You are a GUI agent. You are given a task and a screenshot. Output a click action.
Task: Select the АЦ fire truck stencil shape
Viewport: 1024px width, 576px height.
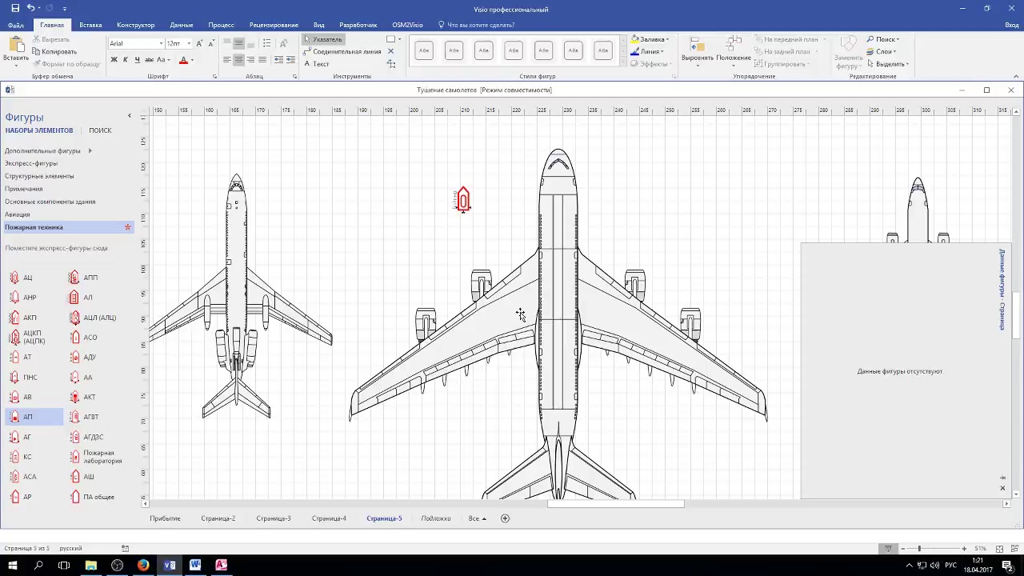pyautogui.click(x=22, y=278)
